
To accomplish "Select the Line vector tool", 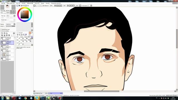I will click(22, 44).
